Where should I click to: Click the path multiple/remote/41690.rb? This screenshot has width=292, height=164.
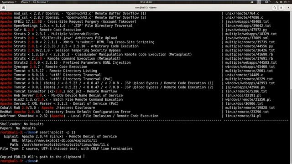pos(249,54)
